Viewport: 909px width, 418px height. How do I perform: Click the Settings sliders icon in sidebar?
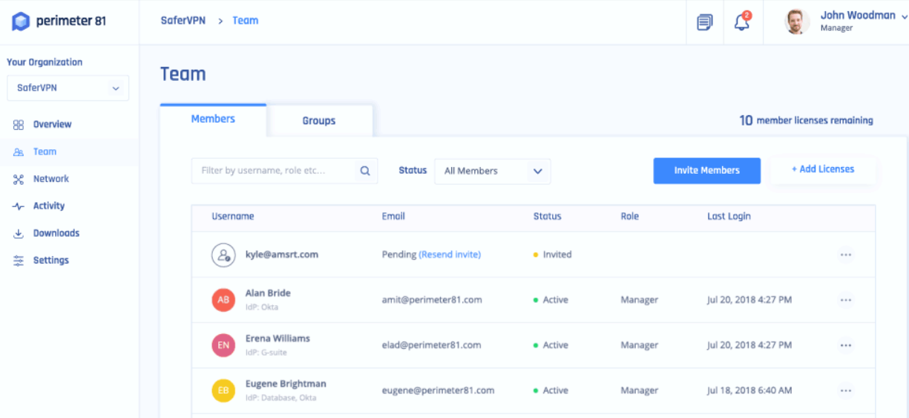click(x=19, y=261)
